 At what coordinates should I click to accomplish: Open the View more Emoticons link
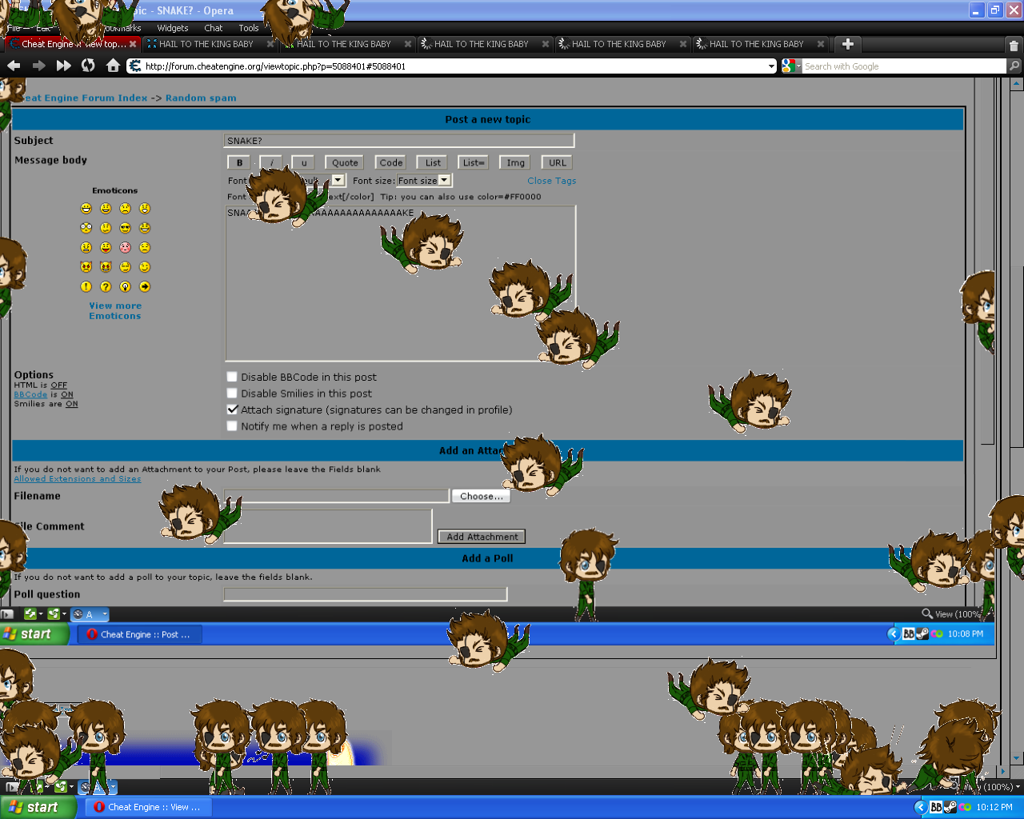(115, 311)
